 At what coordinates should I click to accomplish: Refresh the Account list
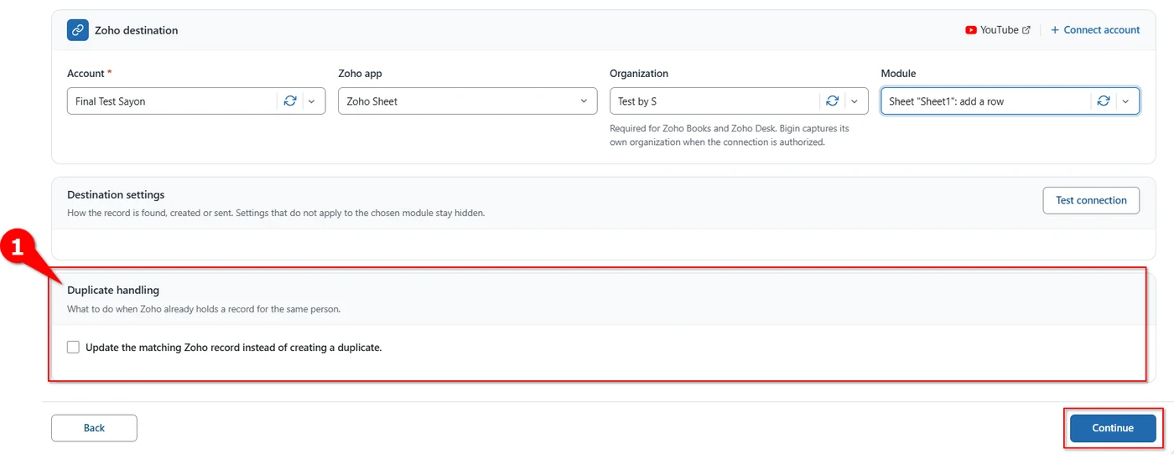(290, 101)
